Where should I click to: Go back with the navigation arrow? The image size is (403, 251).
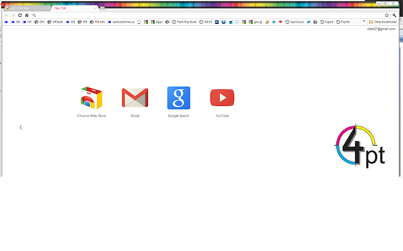coord(6,15)
